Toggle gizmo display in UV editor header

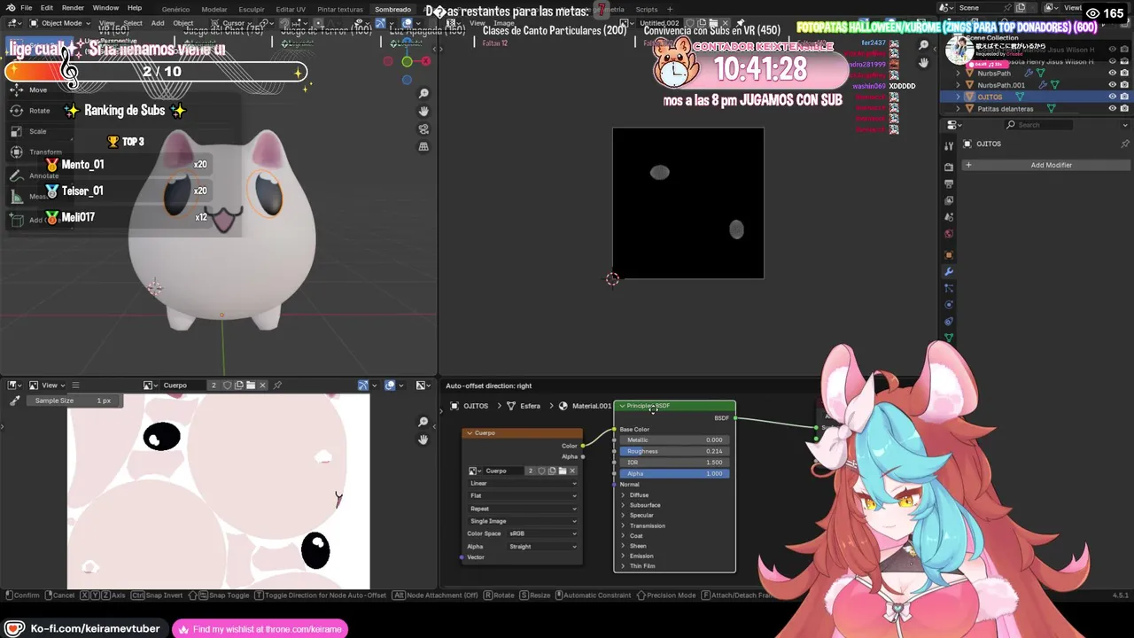point(363,385)
